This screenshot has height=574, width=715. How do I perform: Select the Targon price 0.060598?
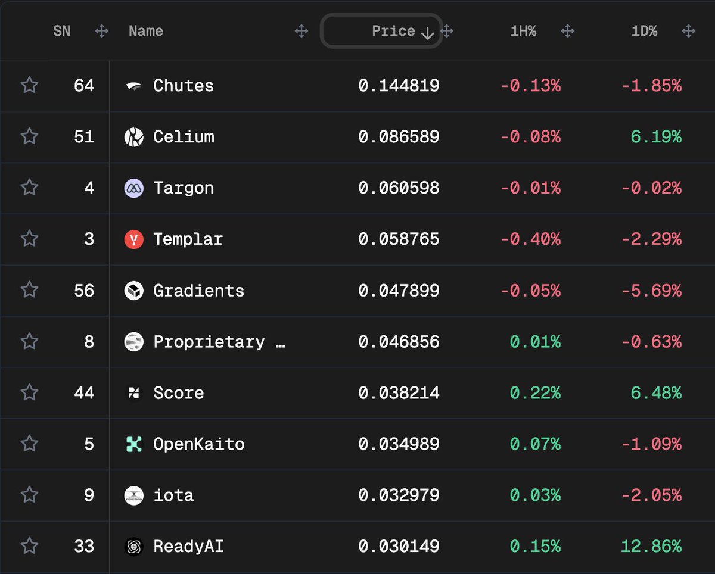point(399,188)
